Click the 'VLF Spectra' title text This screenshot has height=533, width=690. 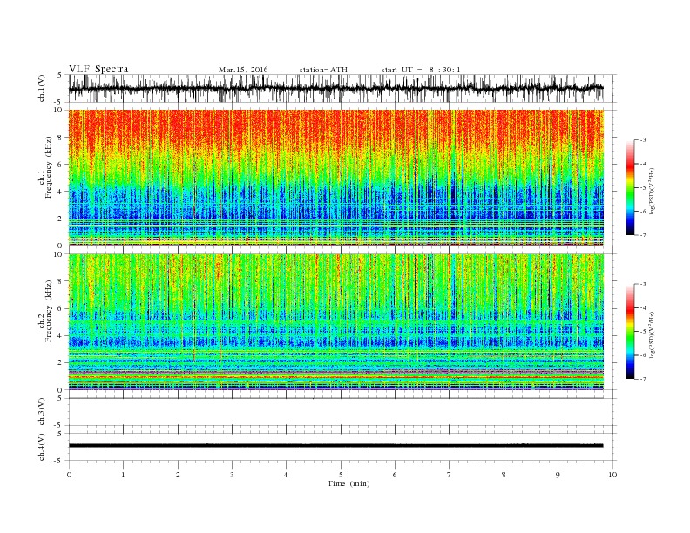[x=98, y=69]
